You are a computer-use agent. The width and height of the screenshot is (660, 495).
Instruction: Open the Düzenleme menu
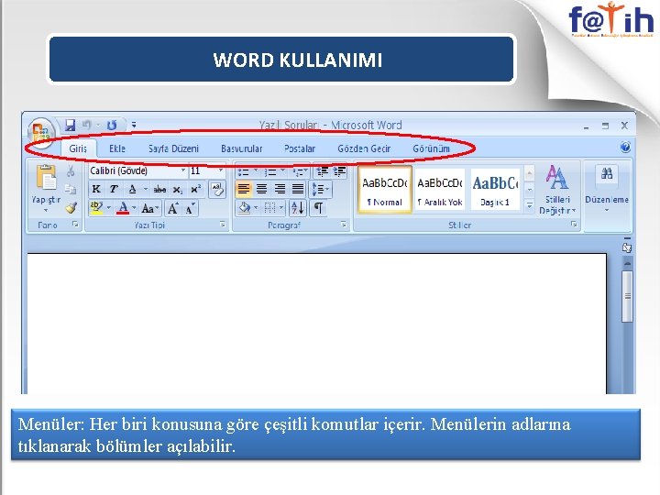(607, 189)
